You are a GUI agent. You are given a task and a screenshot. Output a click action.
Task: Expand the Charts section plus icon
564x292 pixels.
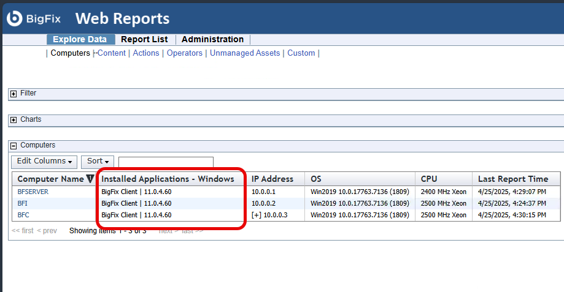14,120
